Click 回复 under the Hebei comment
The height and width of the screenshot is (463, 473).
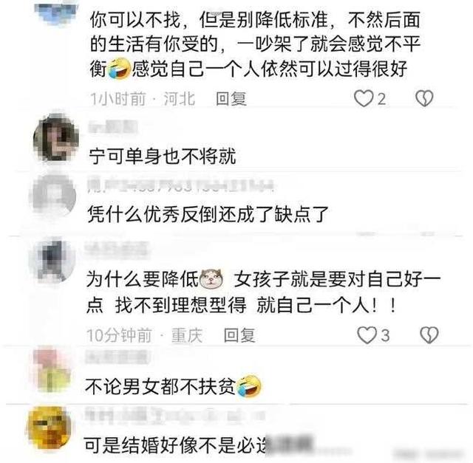point(231,99)
